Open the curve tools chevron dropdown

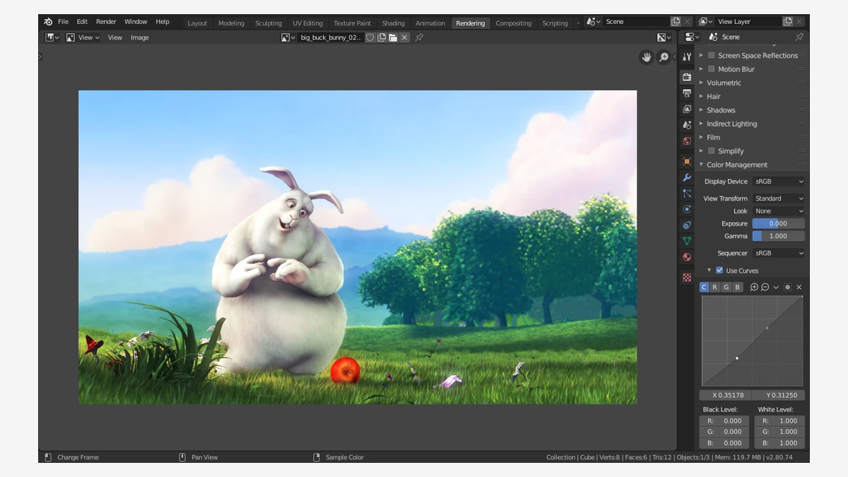(x=776, y=288)
